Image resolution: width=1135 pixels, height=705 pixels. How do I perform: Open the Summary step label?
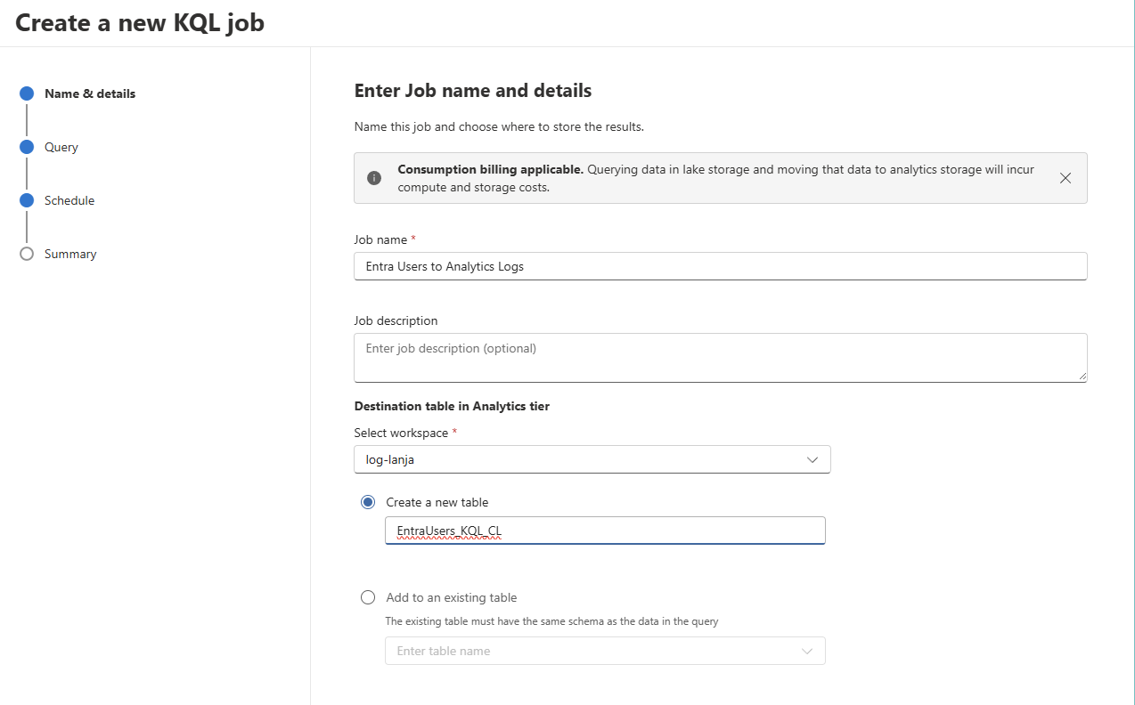[x=70, y=254]
